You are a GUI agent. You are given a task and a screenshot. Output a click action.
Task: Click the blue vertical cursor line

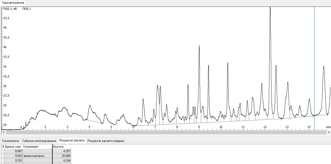click(314, 66)
